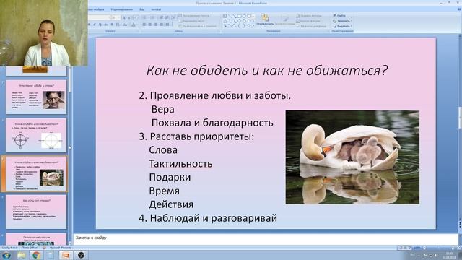This screenshot has width=462, height=260.
Task: Toggle italic formatting in Font group
Action: [95, 25]
